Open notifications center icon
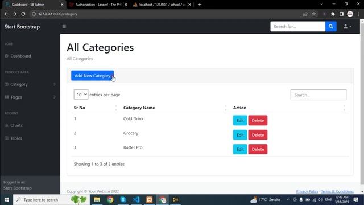The width and height of the screenshot is (364, 205). pos(355,200)
